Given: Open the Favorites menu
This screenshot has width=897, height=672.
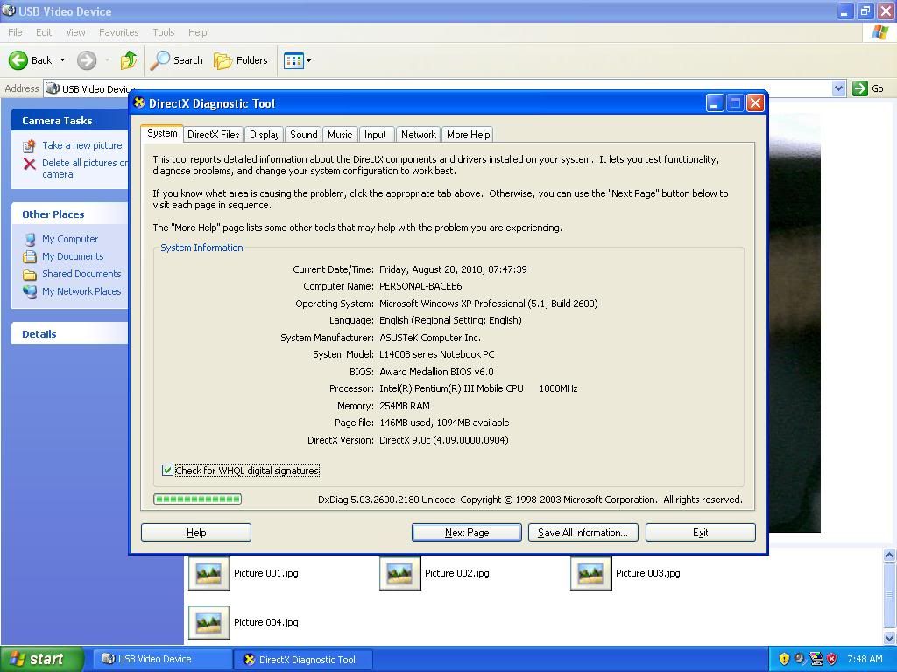Looking at the screenshot, I should [x=118, y=32].
